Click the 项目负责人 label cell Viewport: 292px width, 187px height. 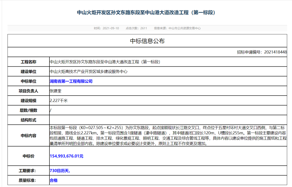tap(28, 91)
